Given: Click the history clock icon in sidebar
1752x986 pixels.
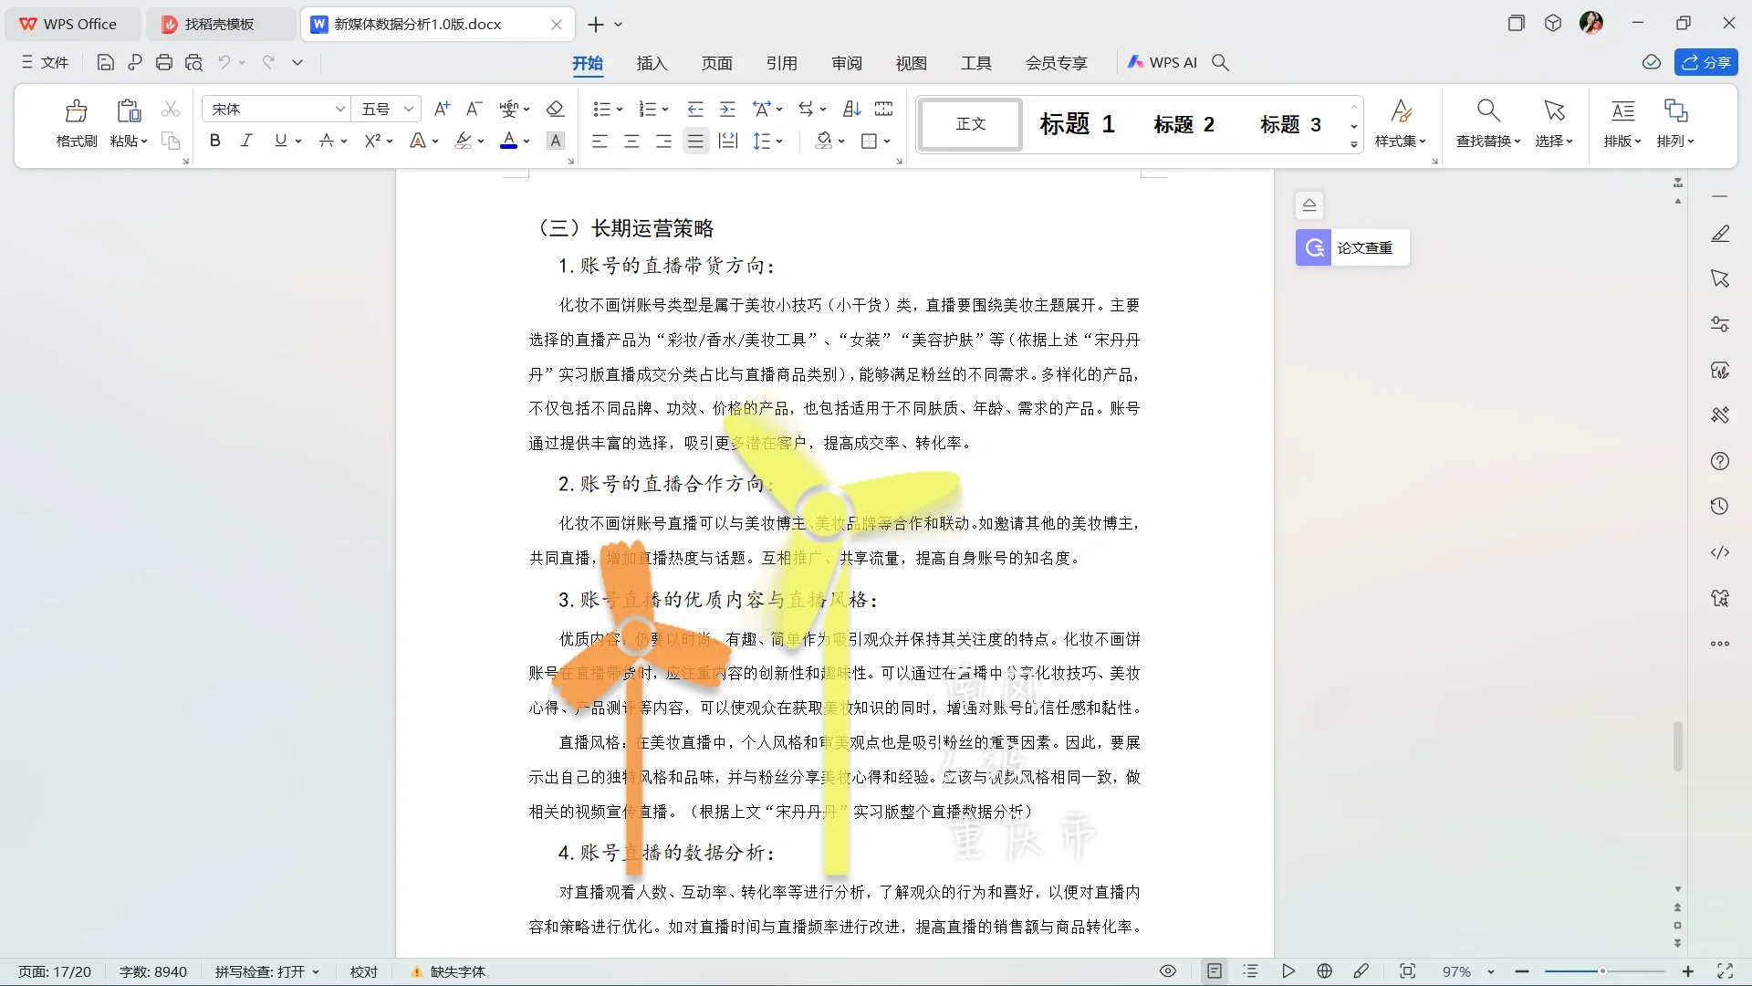Looking at the screenshot, I should [x=1720, y=507].
